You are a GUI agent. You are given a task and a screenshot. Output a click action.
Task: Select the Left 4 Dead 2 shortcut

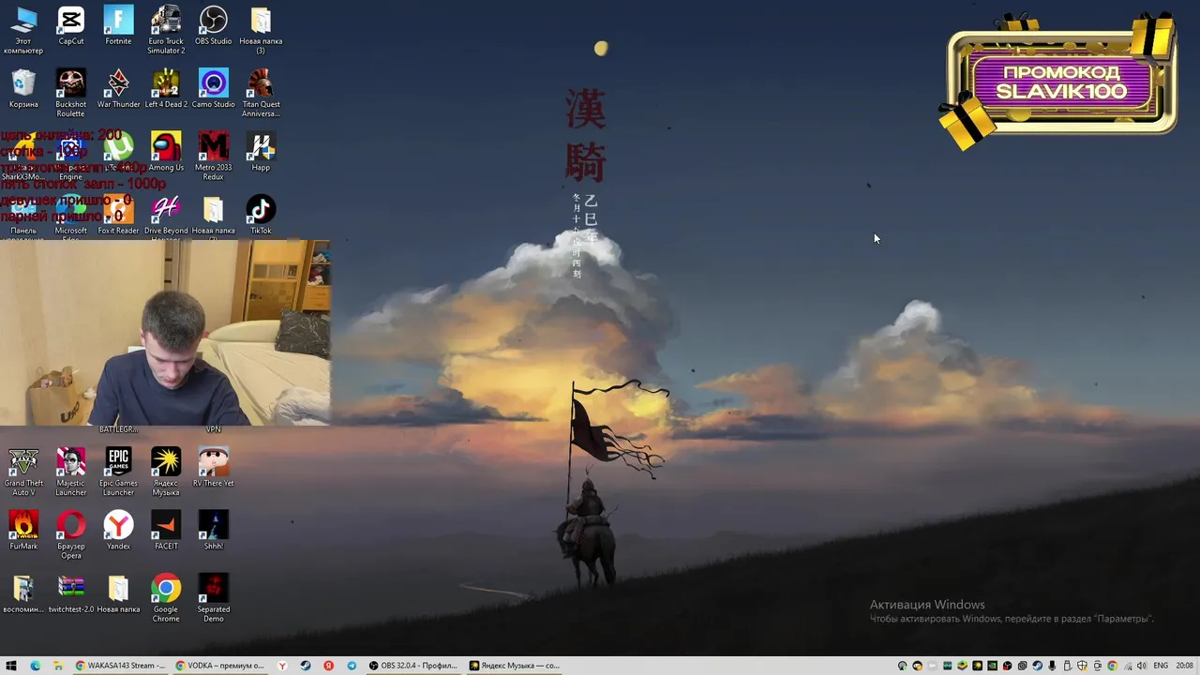click(x=166, y=89)
